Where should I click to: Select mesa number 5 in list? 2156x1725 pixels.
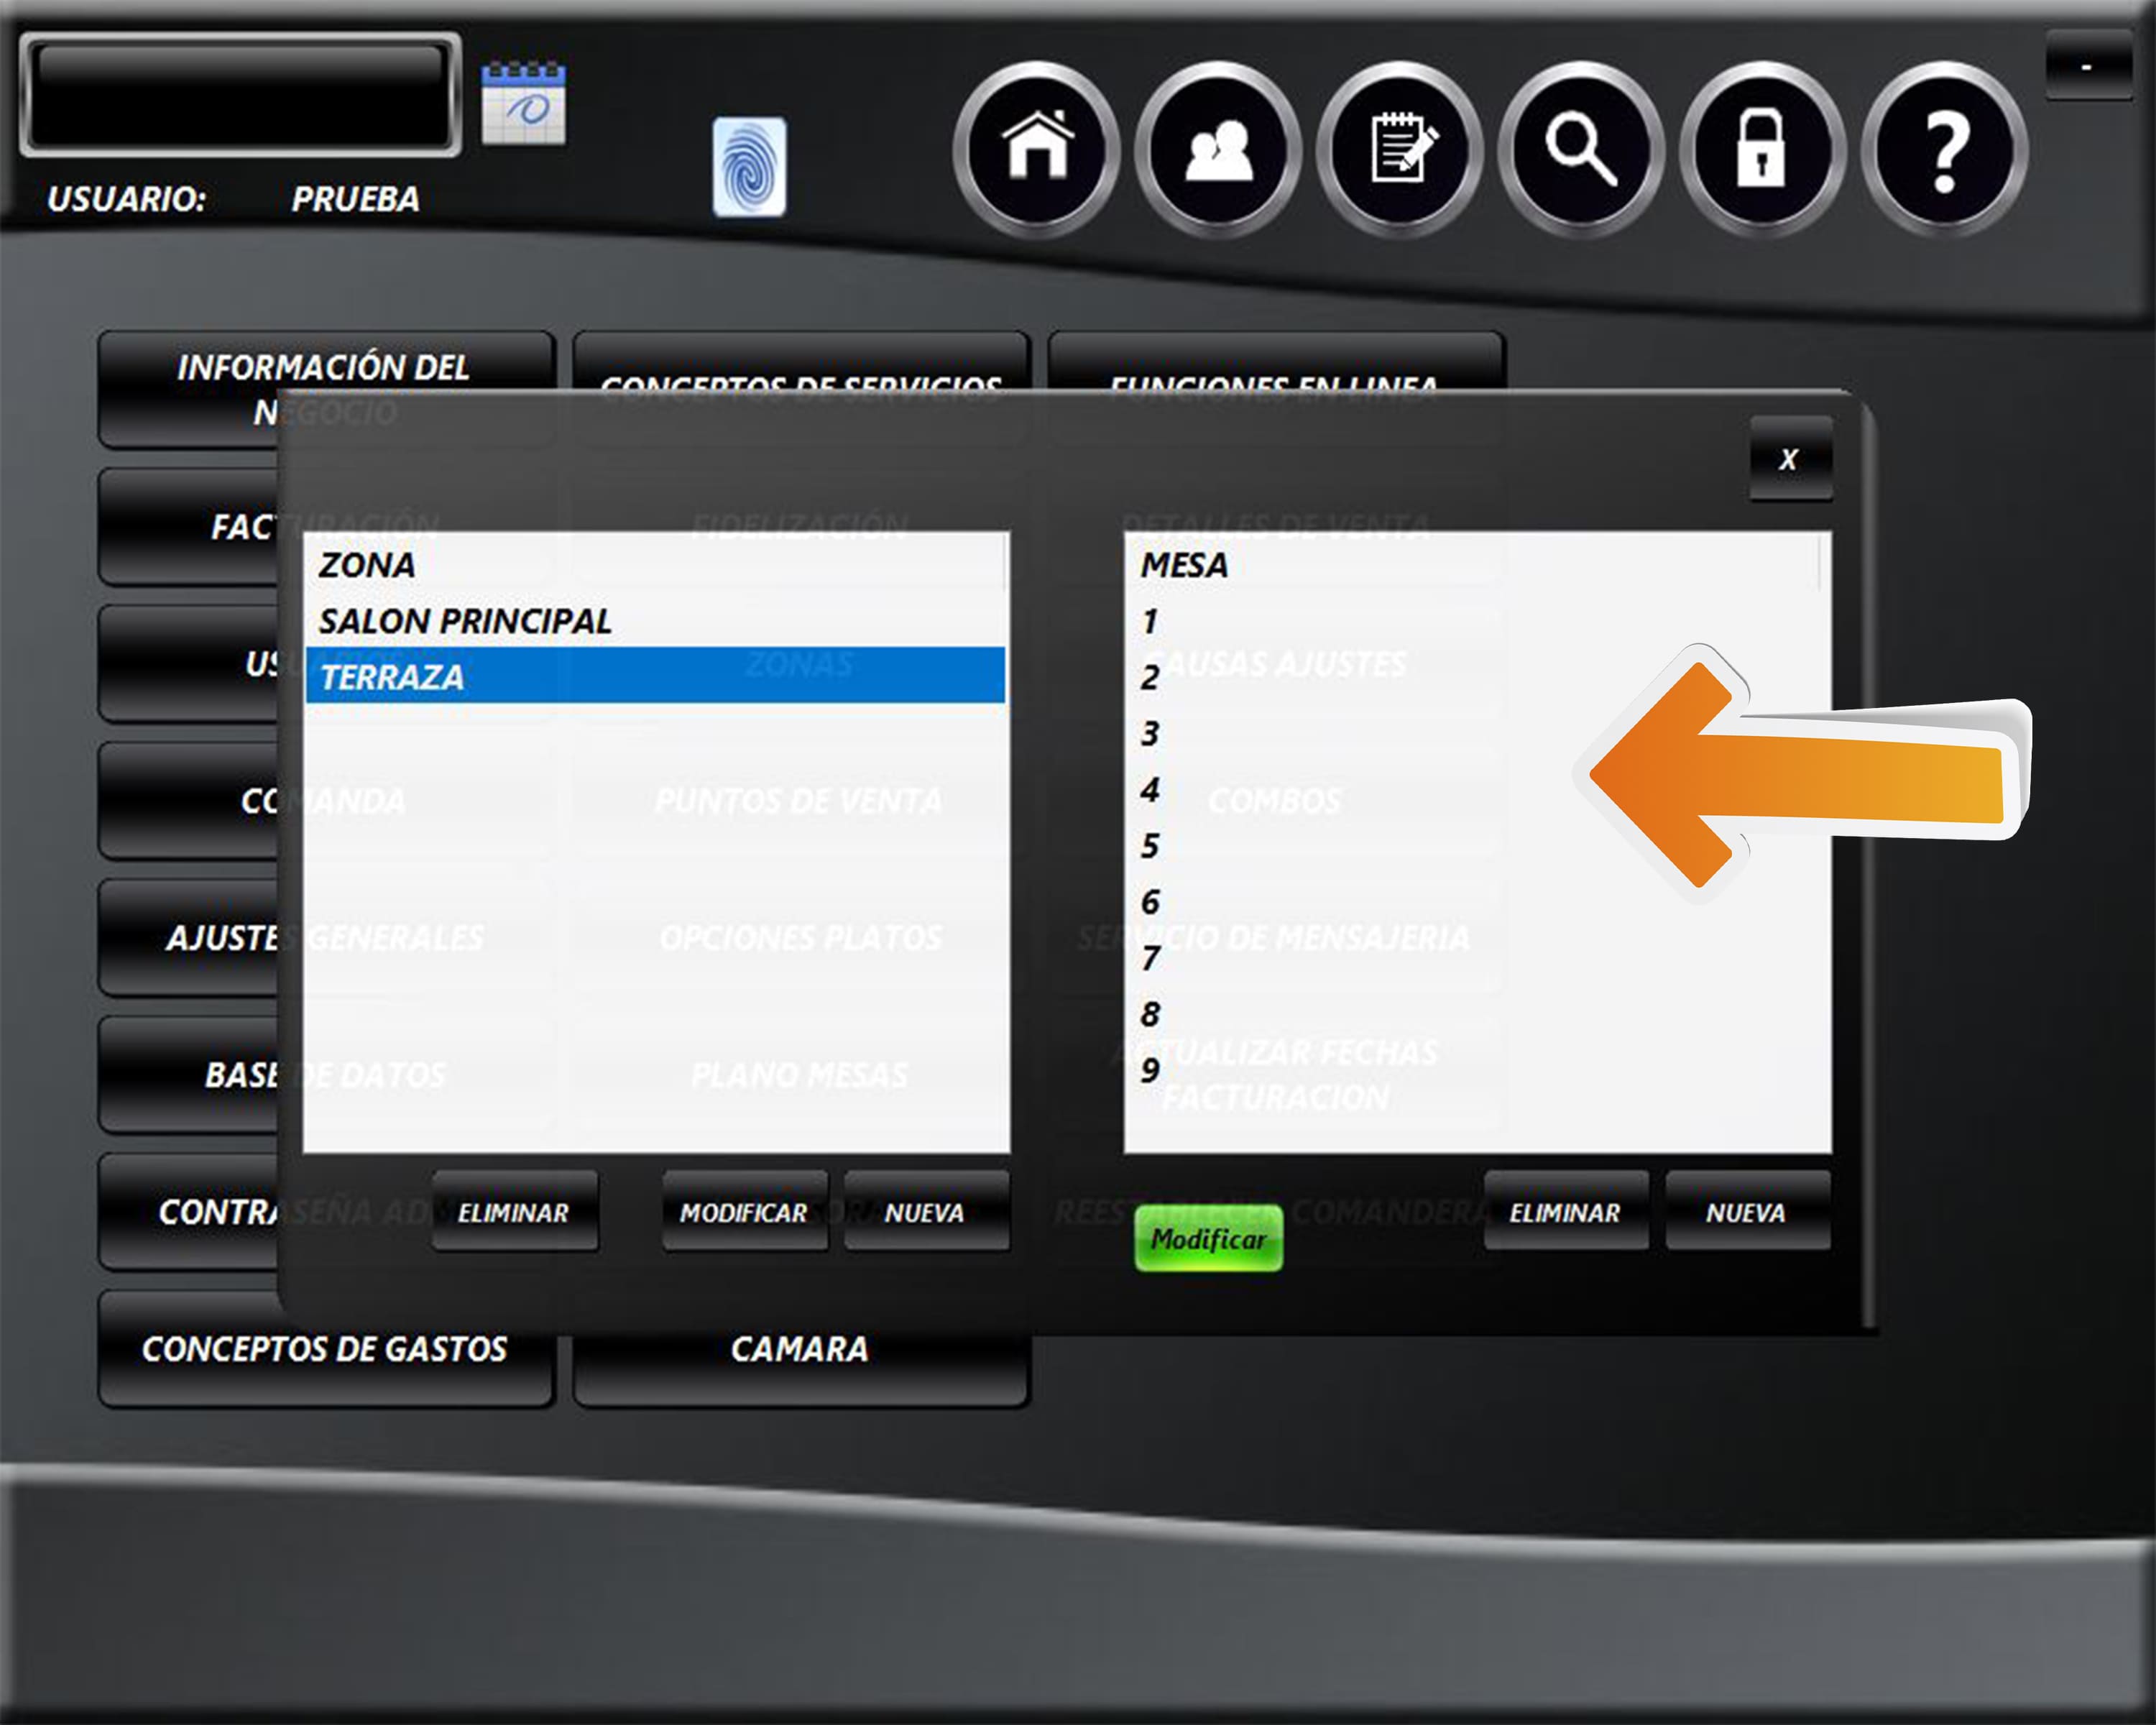(x=1150, y=846)
